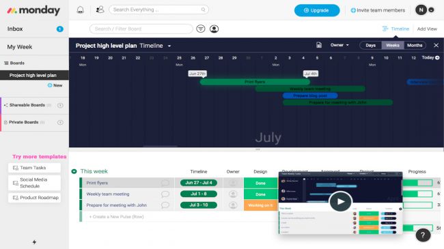The image size is (444, 249).
Task: Click Invite team members link
Action: coord(378,10)
